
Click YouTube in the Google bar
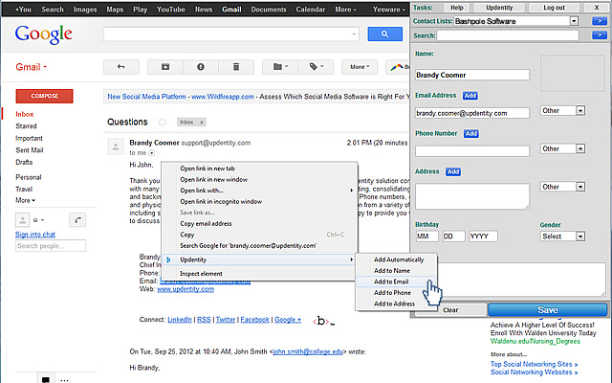170,10
